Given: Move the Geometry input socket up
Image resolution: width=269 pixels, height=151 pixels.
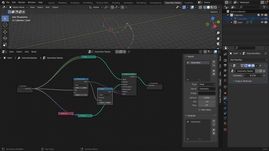Looking at the screenshot, I should point(214,70).
